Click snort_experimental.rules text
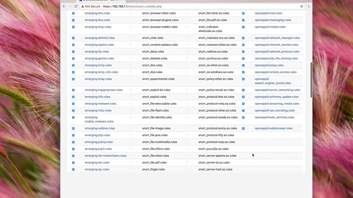 (x=158, y=79)
